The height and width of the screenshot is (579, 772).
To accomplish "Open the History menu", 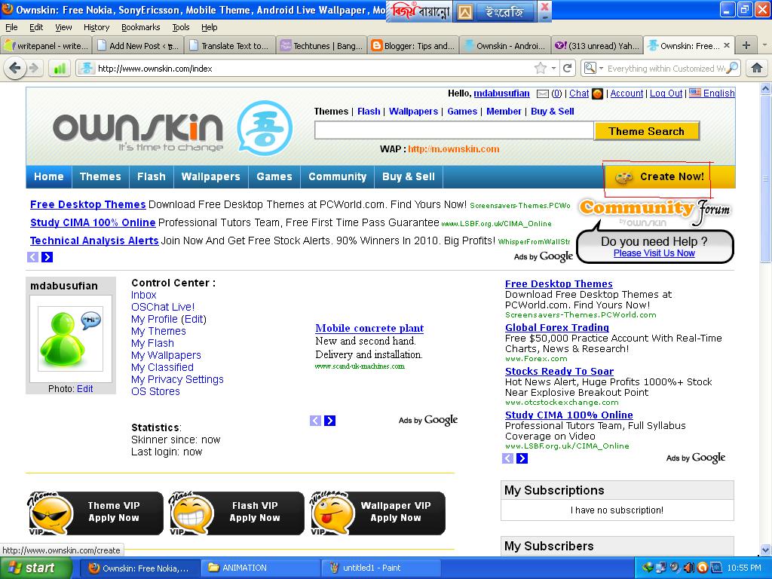I will click(96, 27).
